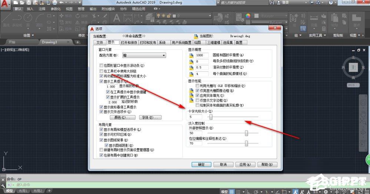
Task: Switch to the Plot and Publish tab
Action: [148, 42]
